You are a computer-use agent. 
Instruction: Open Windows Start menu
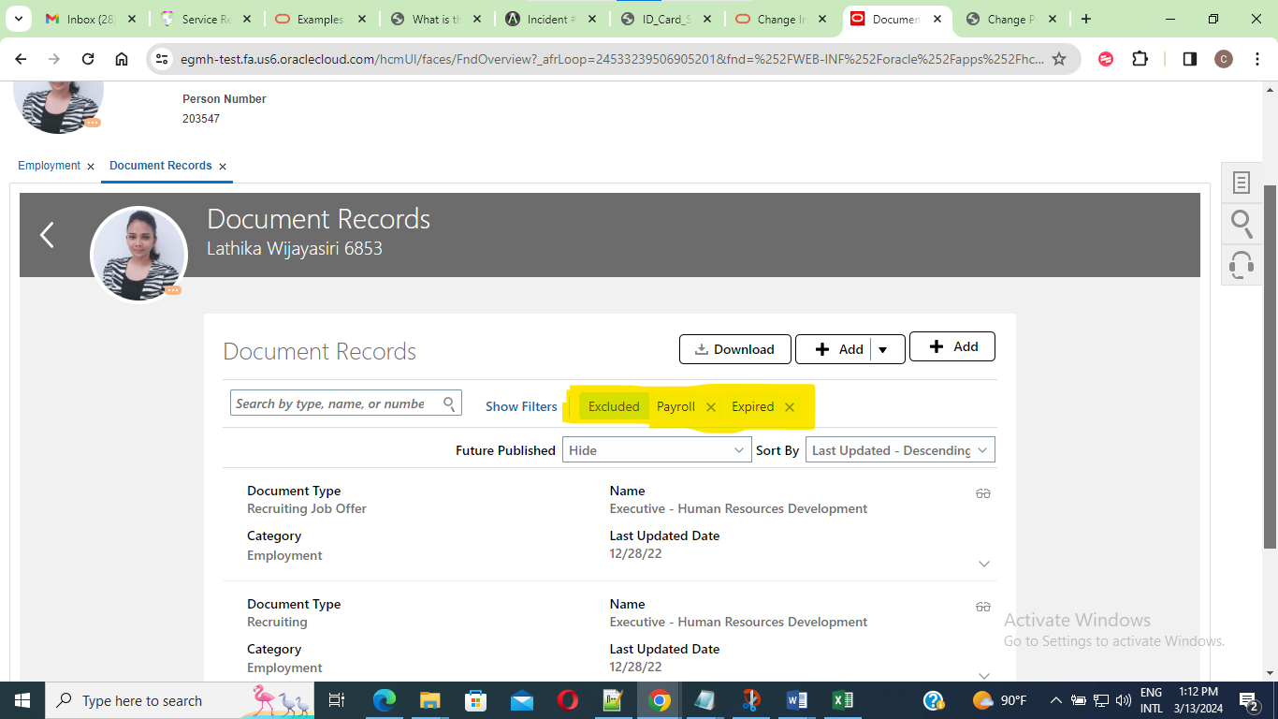pos(22,700)
